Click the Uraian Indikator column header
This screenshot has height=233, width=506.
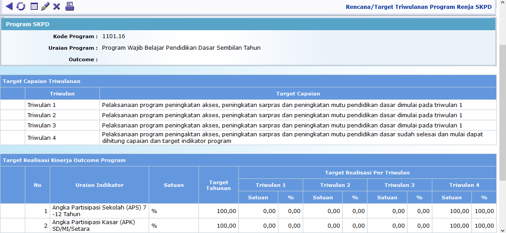[x=99, y=185]
